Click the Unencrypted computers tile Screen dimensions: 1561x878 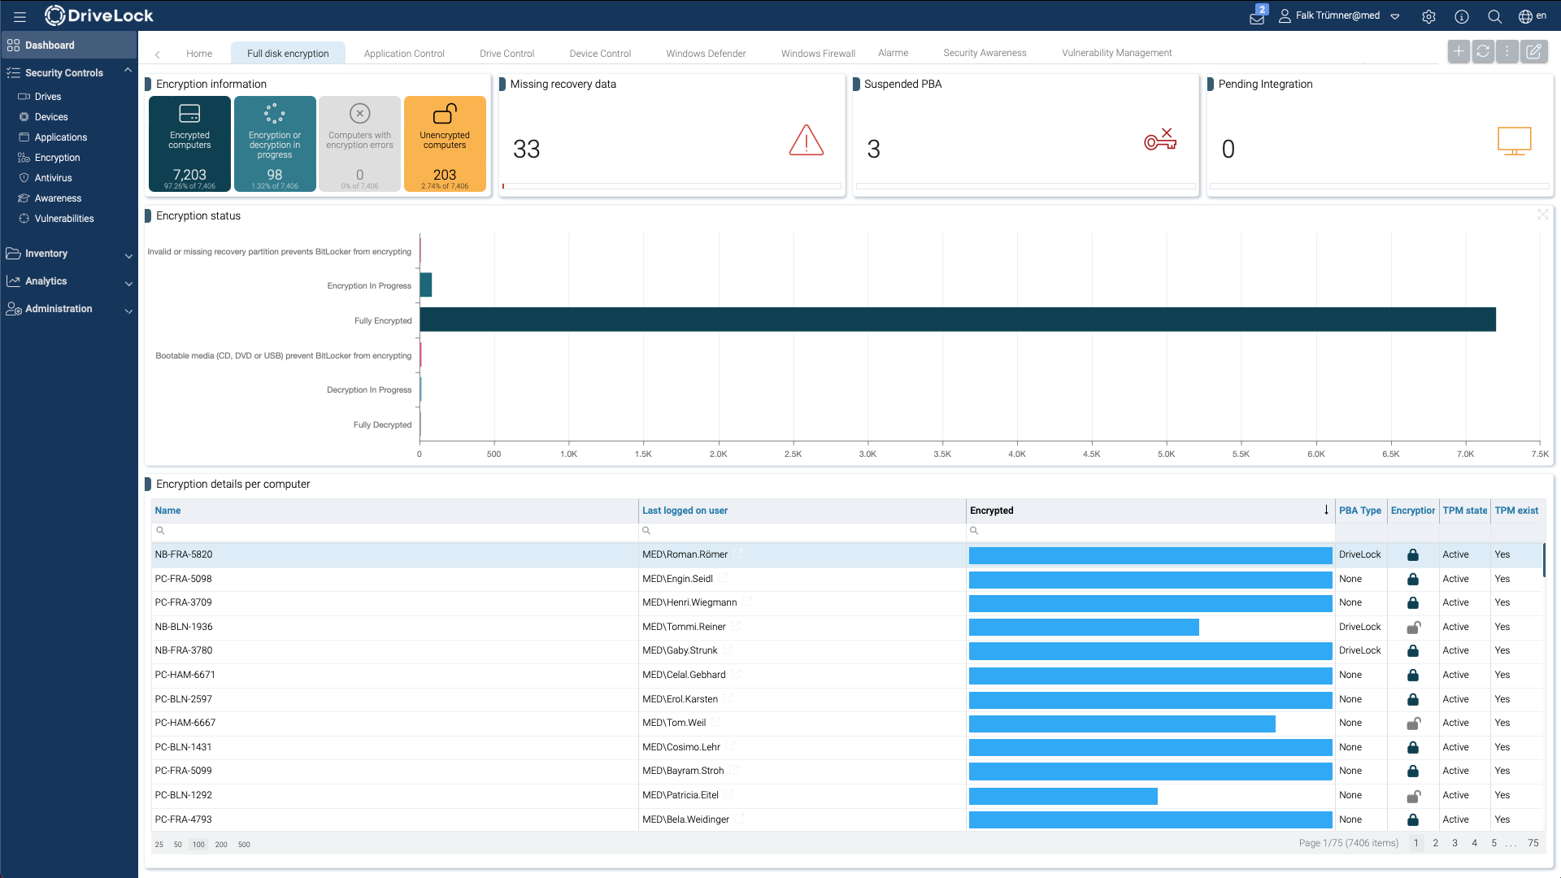[x=444, y=143]
